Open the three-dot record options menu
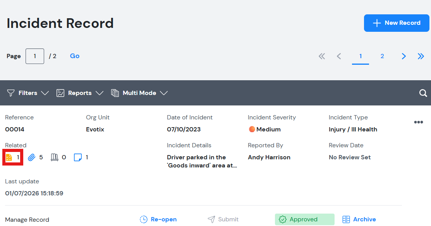Image resolution: width=431 pixels, height=226 pixels. (x=418, y=122)
